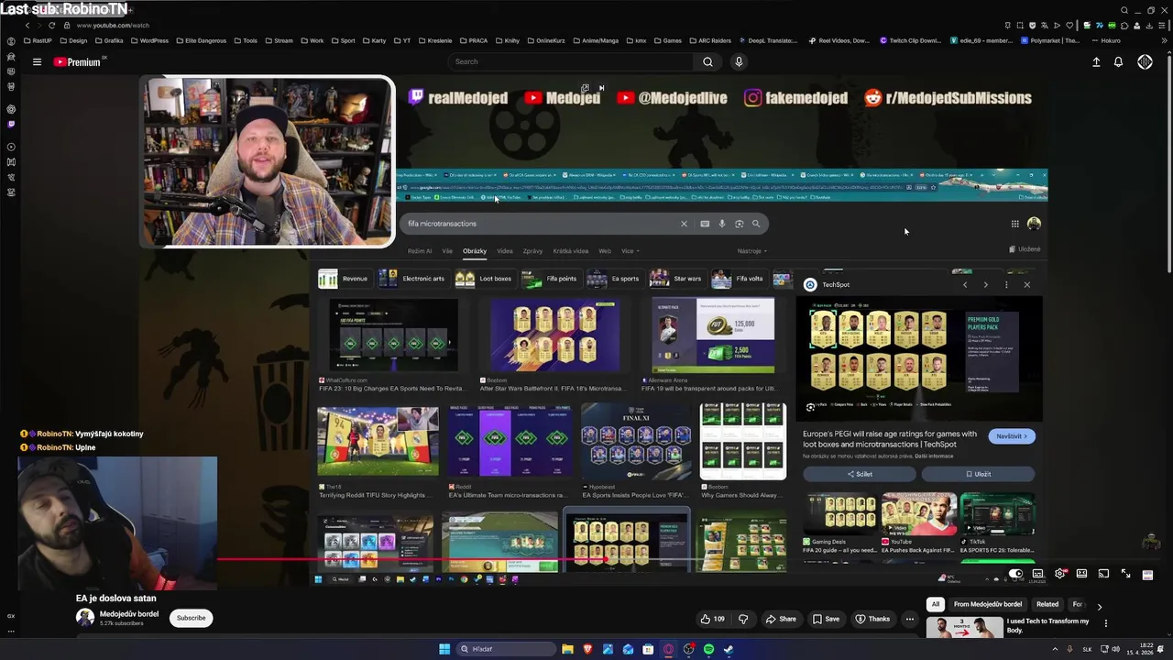Image resolution: width=1173 pixels, height=660 pixels.
Task: Subscribe to Medojedův bordel channel
Action: pos(191,618)
